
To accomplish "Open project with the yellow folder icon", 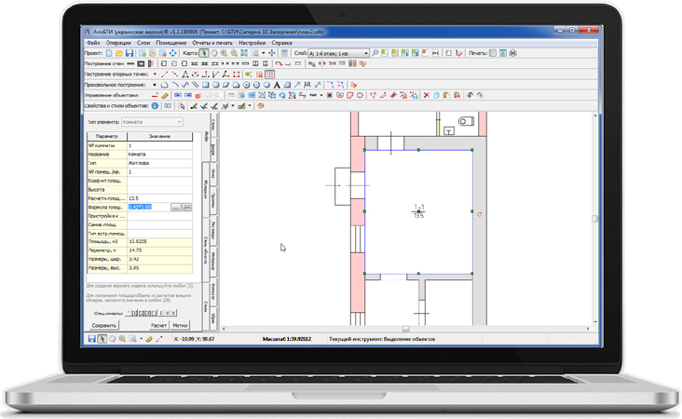I will [x=119, y=53].
